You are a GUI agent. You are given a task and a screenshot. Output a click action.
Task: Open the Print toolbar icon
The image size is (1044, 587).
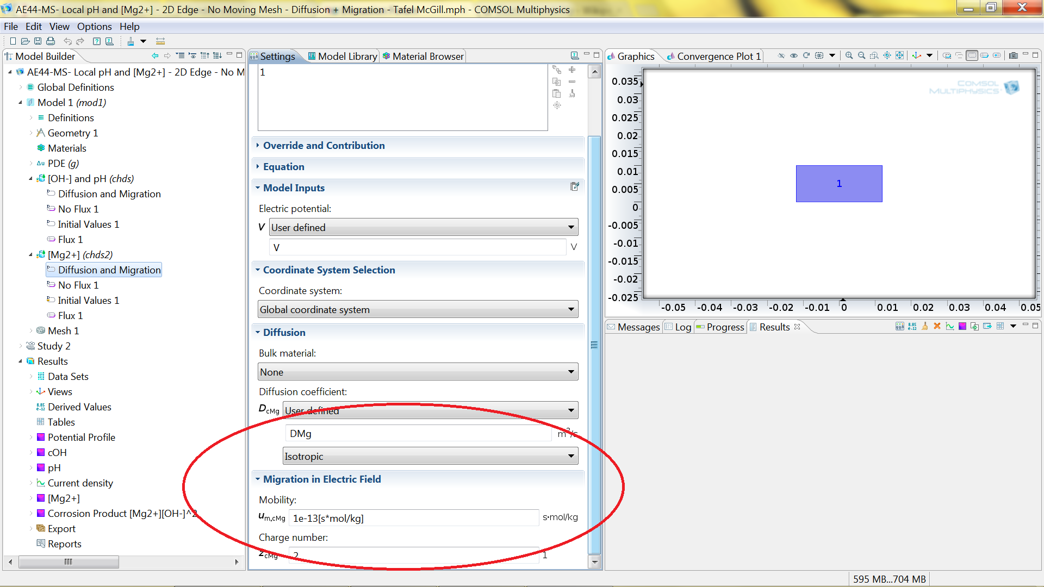point(51,41)
